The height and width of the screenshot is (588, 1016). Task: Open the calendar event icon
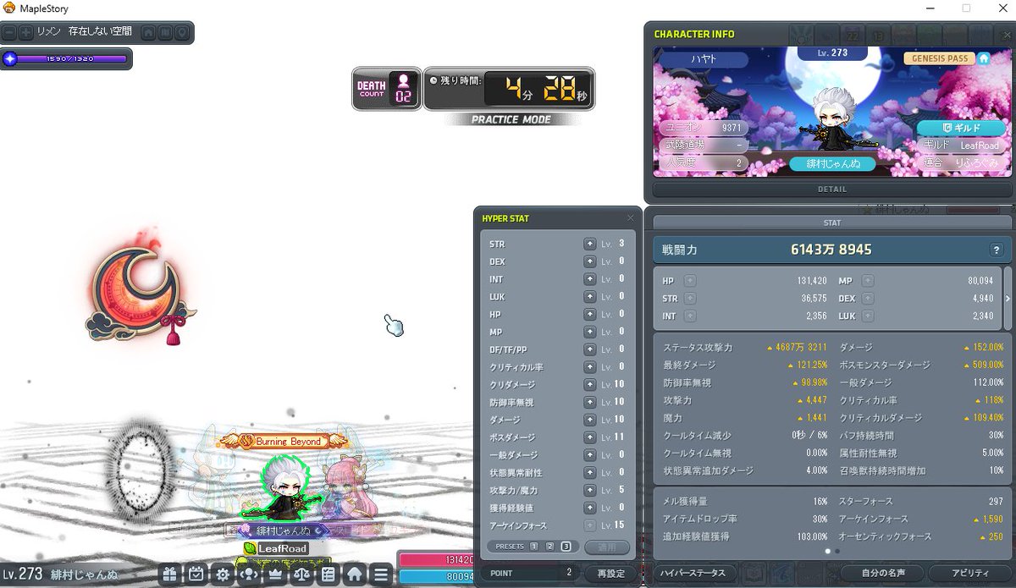[196, 574]
